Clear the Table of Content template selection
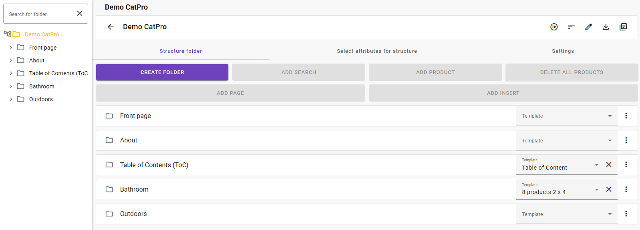The width and height of the screenshot is (640, 230). click(x=609, y=165)
